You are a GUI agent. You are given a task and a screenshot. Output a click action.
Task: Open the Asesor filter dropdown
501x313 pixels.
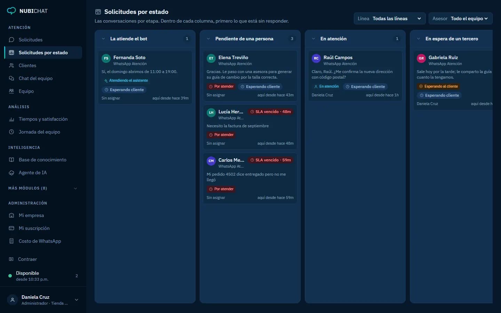pyautogui.click(x=460, y=18)
